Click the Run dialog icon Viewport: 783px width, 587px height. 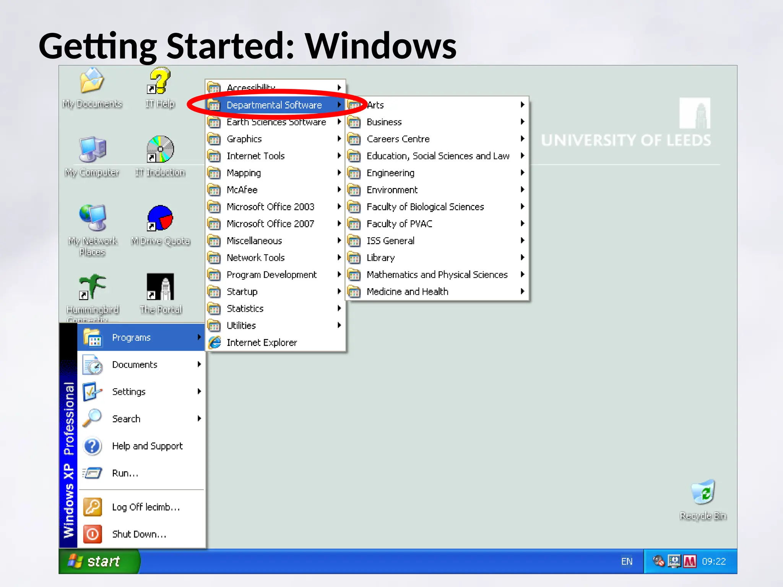click(92, 473)
